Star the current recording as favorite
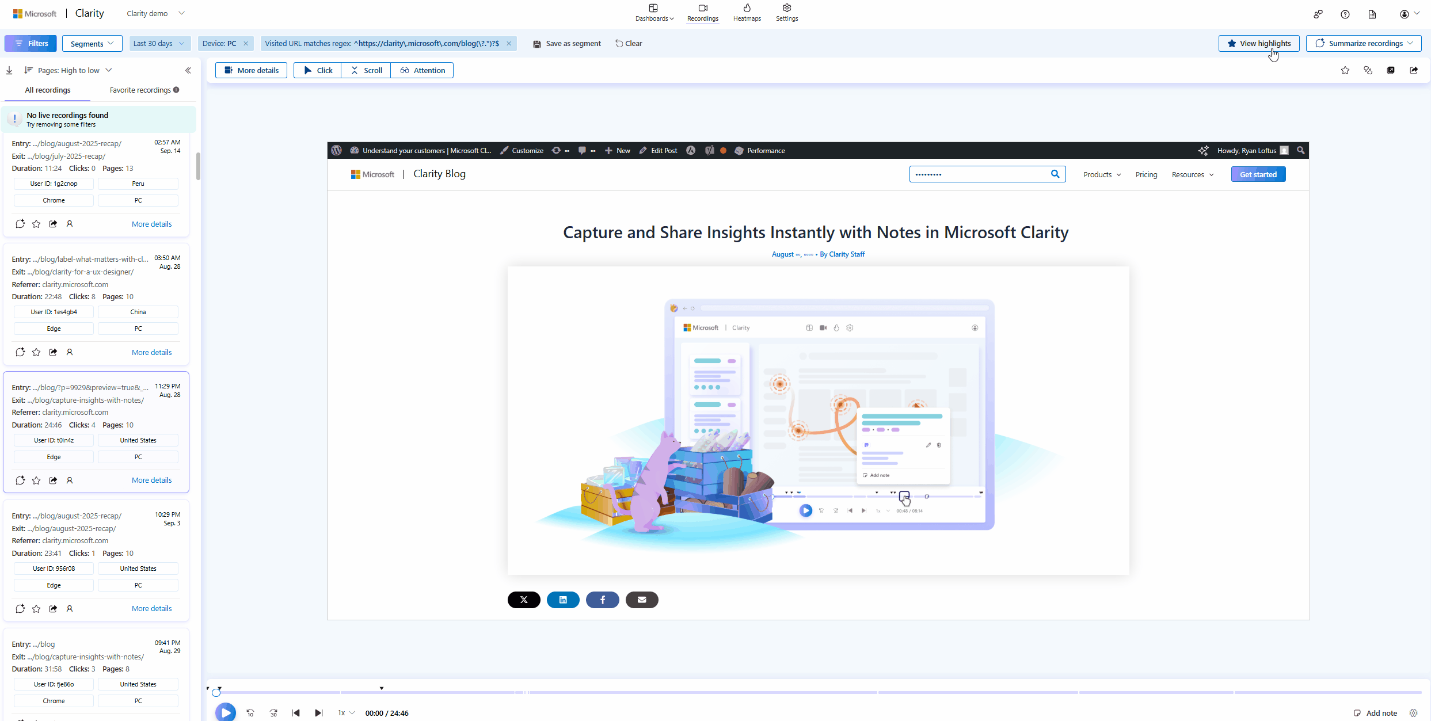Viewport: 1431px width, 721px height. coord(1345,70)
